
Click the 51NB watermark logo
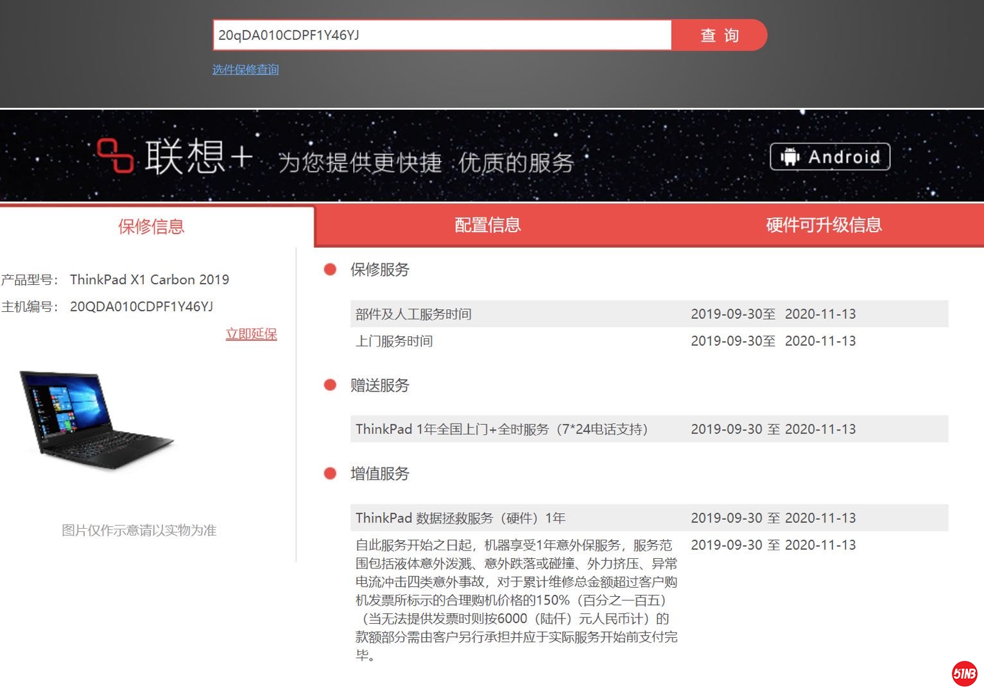964,673
